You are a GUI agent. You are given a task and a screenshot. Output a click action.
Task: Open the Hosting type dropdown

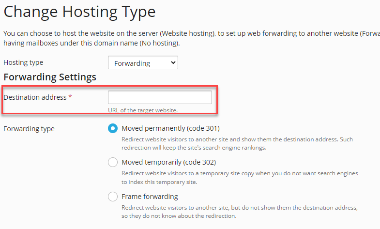[142, 63]
